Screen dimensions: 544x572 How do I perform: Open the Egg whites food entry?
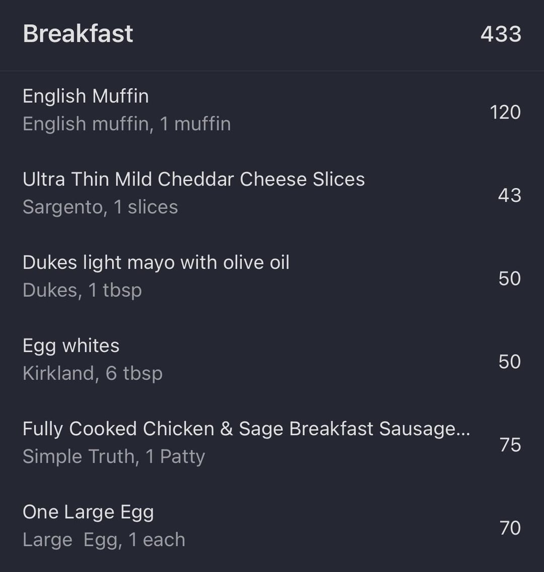click(71, 346)
